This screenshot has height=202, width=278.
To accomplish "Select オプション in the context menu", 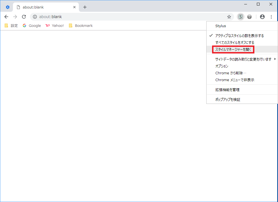I will point(222,66).
